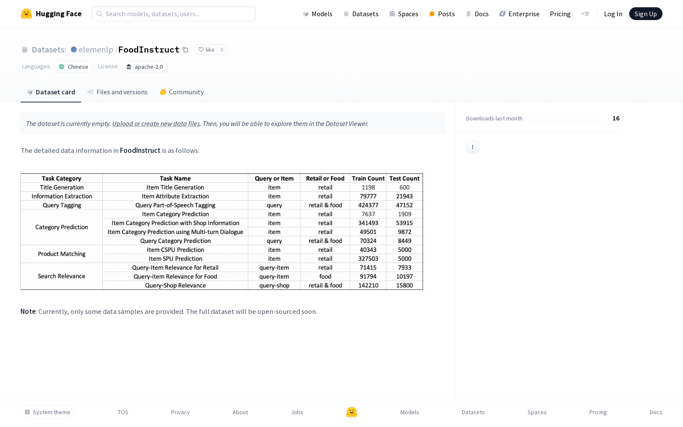
Task: Open Jobs link in footer
Action: pos(297,412)
